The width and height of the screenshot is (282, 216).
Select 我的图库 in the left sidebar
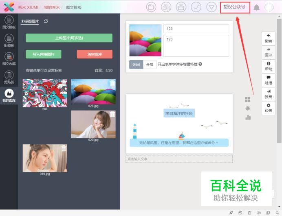click(x=9, y=96)
